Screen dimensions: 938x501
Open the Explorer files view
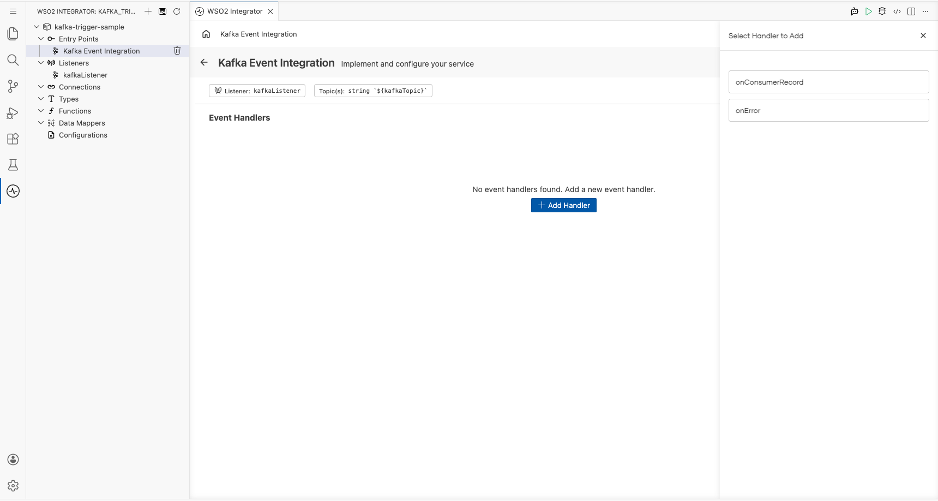(13, 34)
